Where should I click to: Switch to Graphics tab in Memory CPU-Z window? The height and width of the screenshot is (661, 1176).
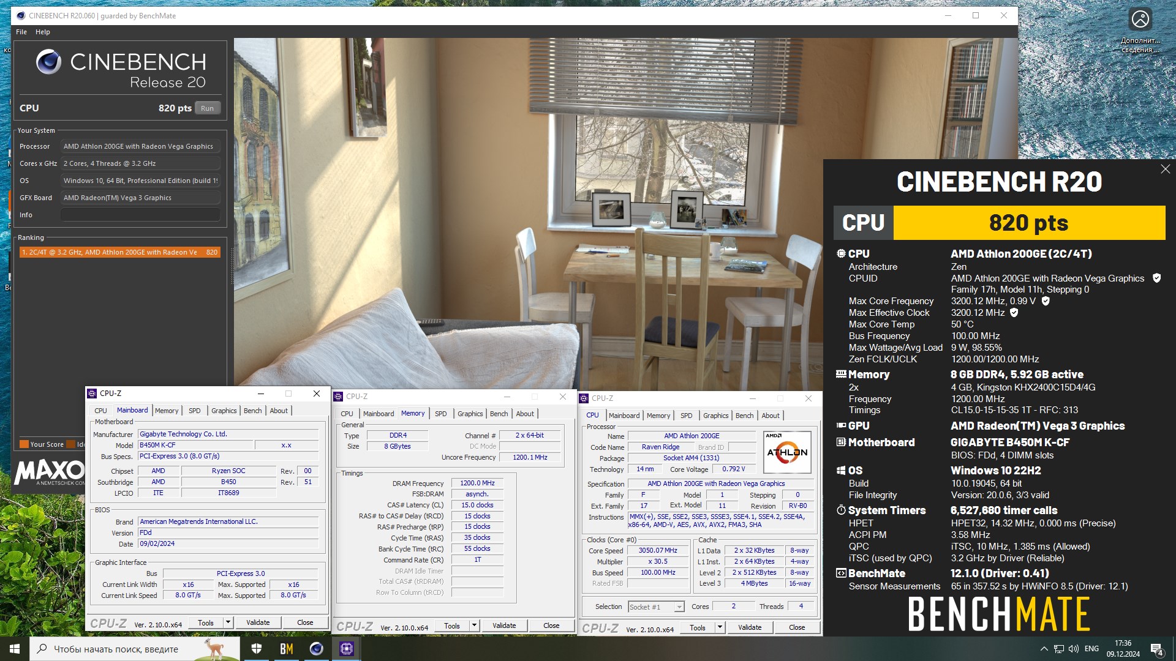pos(470,414)
